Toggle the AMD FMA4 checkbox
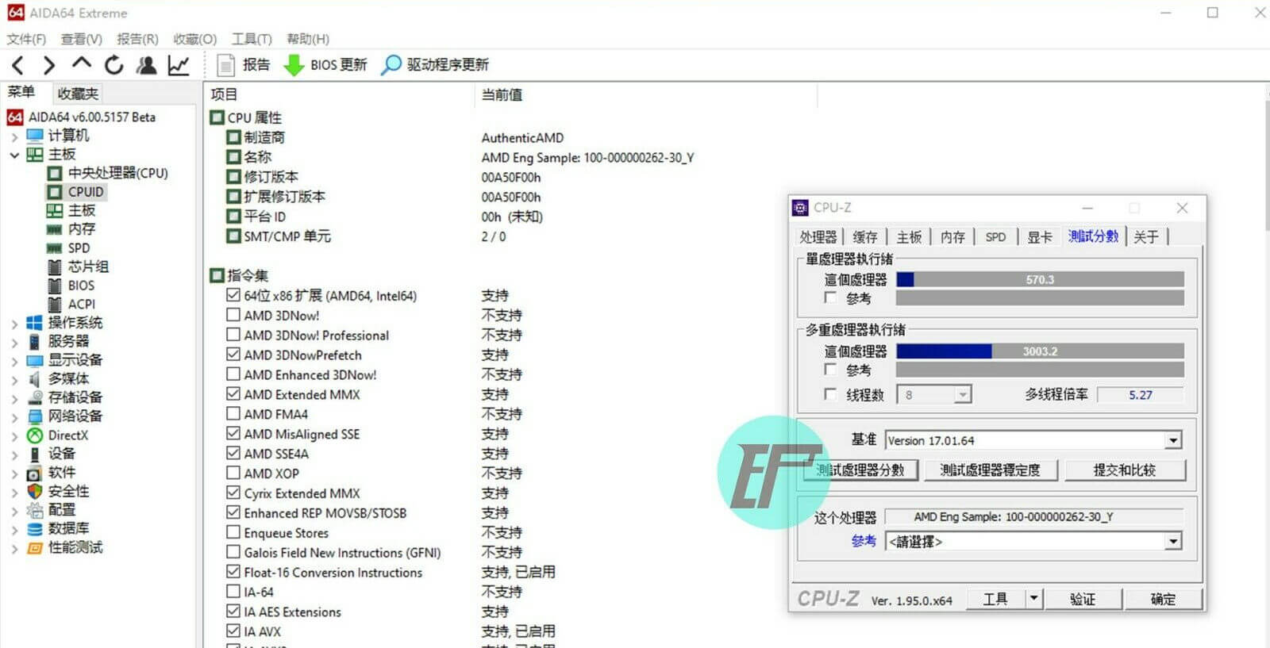This screenshot has width=1270, height=648. [233, 414]
